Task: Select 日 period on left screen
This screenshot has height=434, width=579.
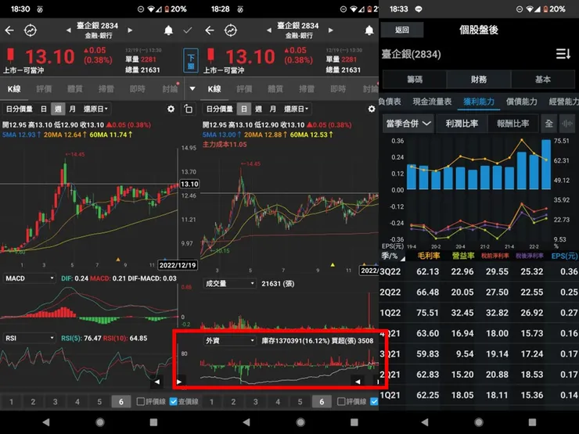Action: point(44,109)
